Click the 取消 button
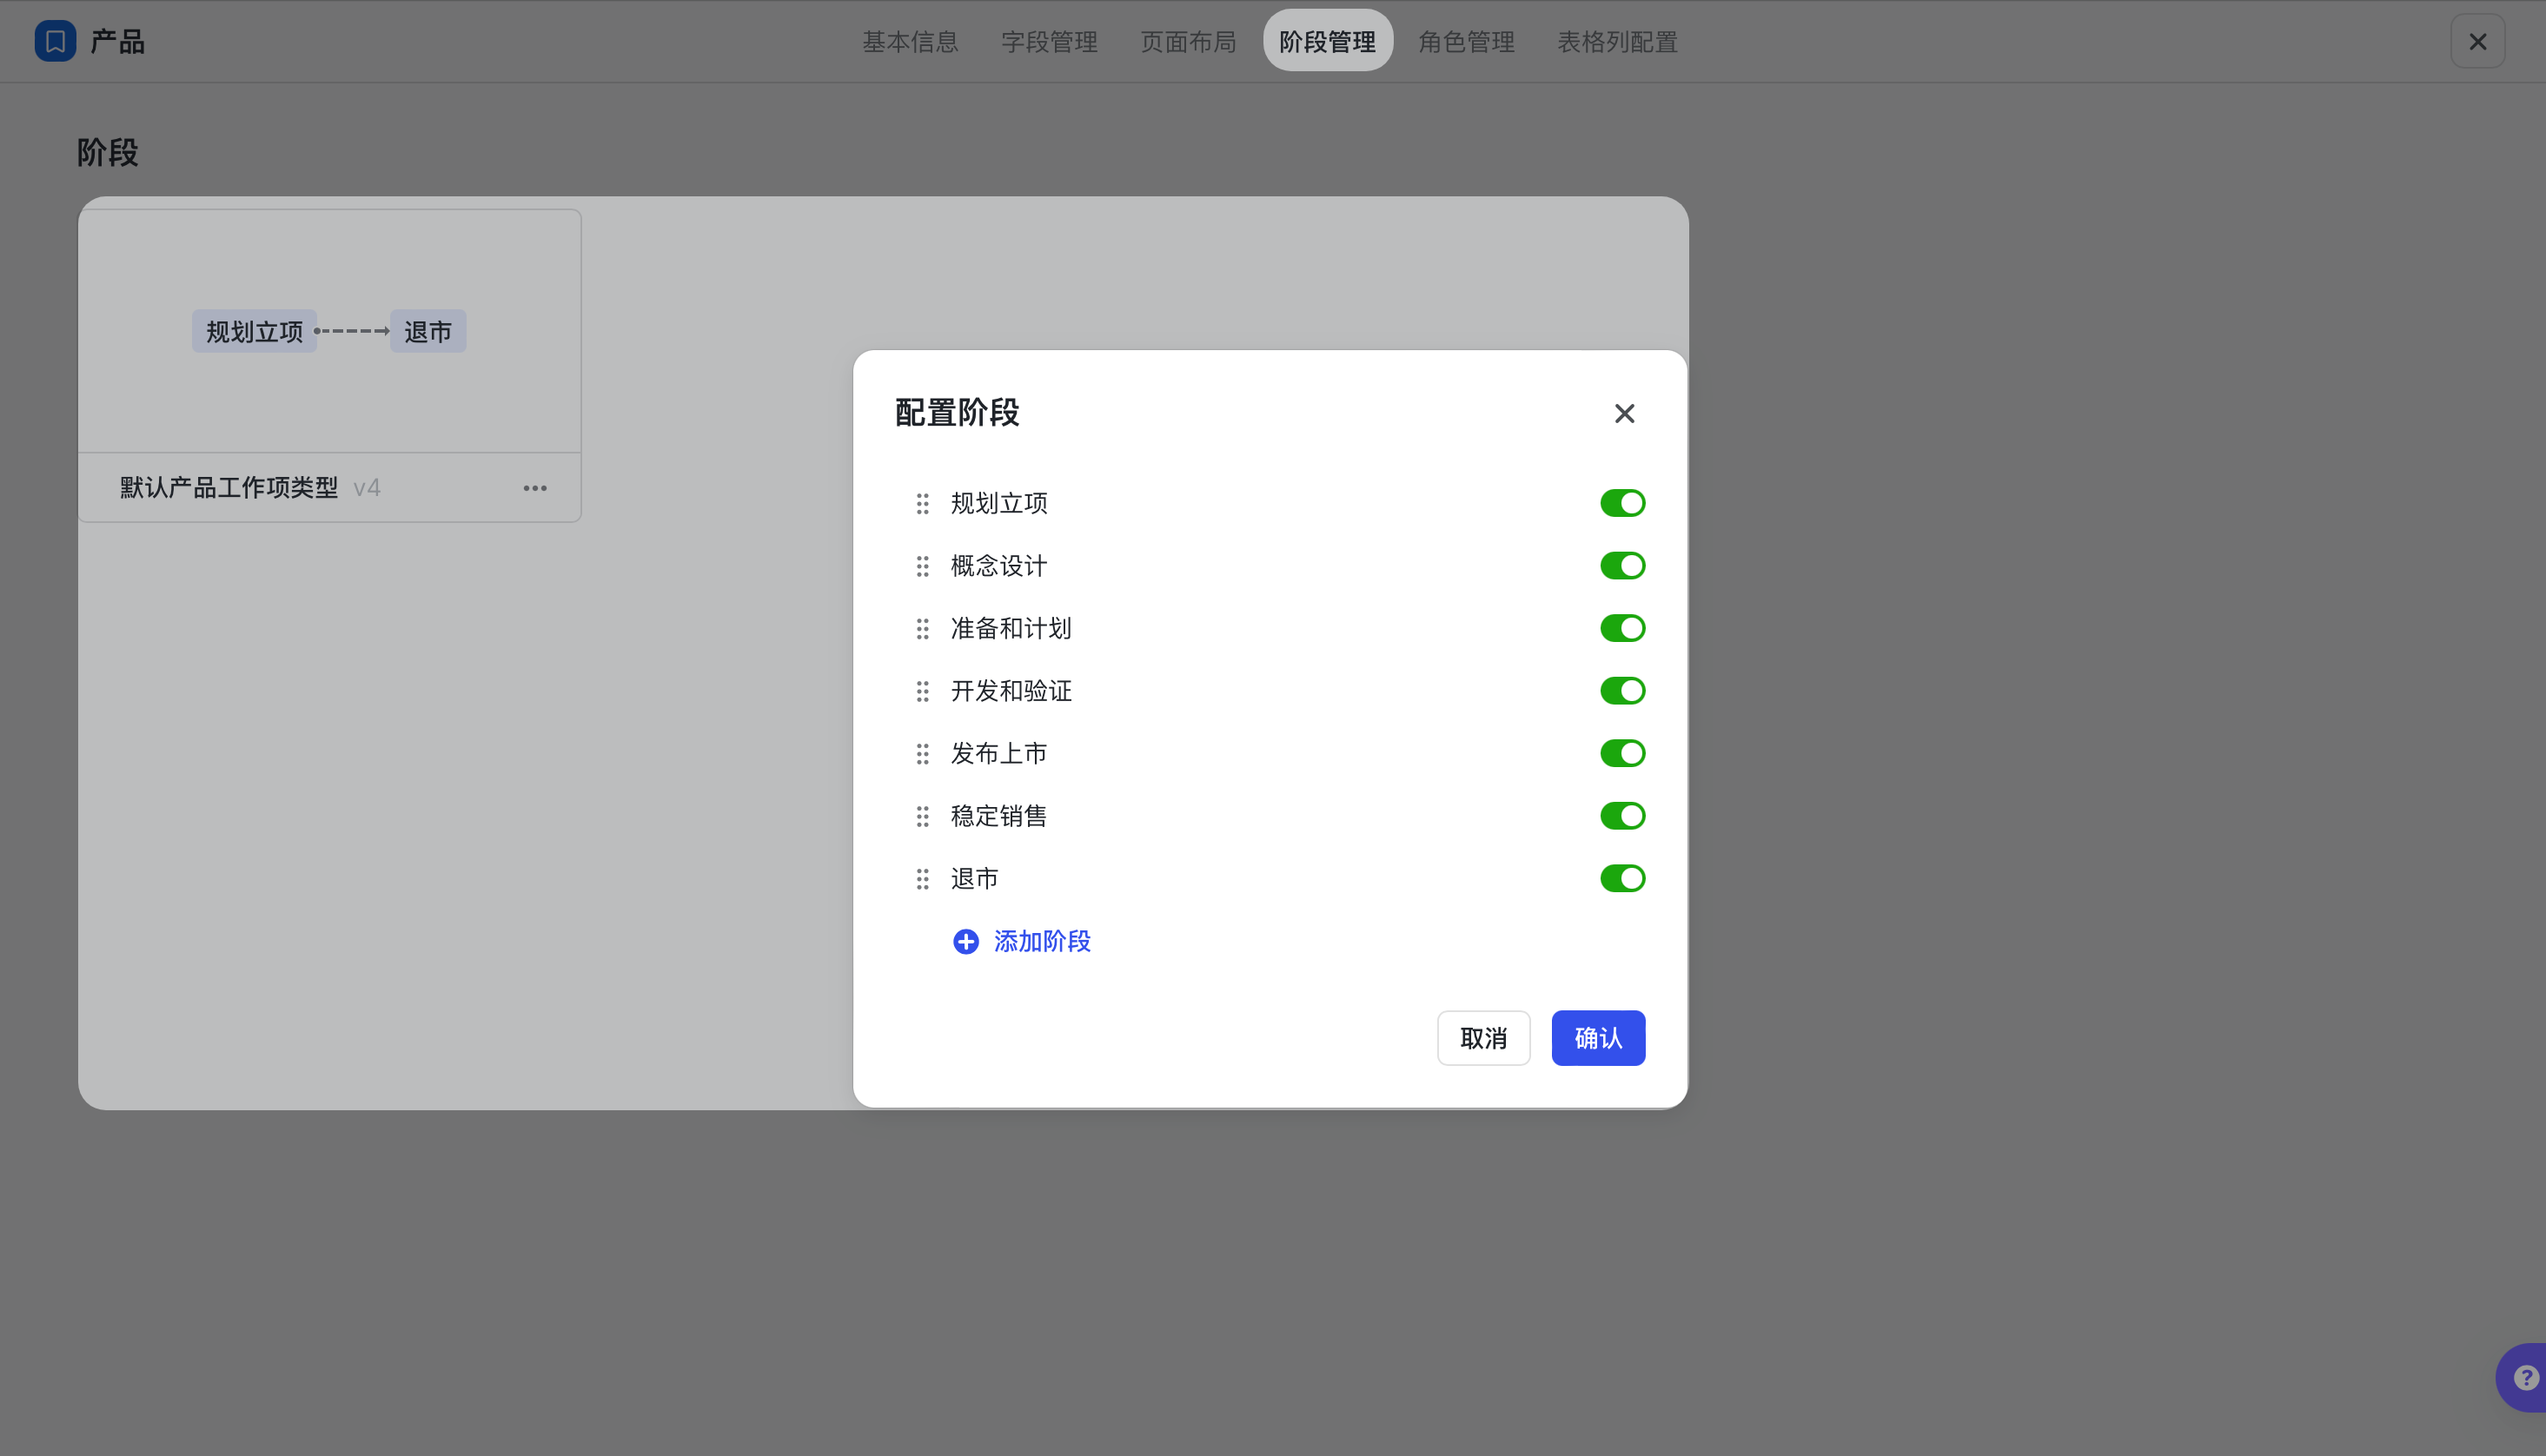The height and width of the screenshot is (1456, 2546). [x=1483, y=1038]
